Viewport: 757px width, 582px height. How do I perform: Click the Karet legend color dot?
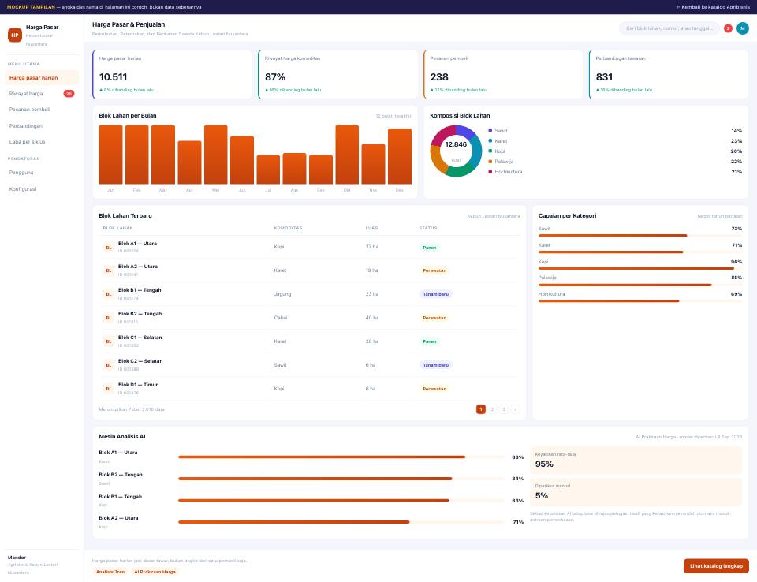(x=490, y=141)
